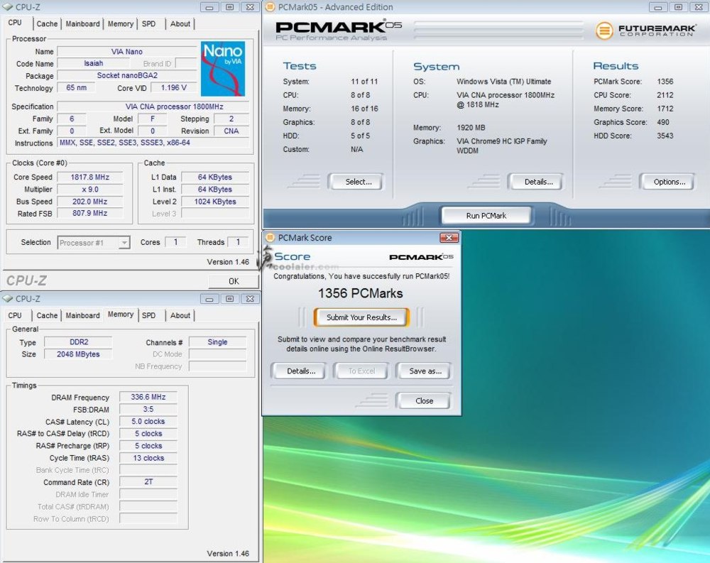
Task: Switch to CPU tab in lower CPU-Z
Action: tap(15, 316)
